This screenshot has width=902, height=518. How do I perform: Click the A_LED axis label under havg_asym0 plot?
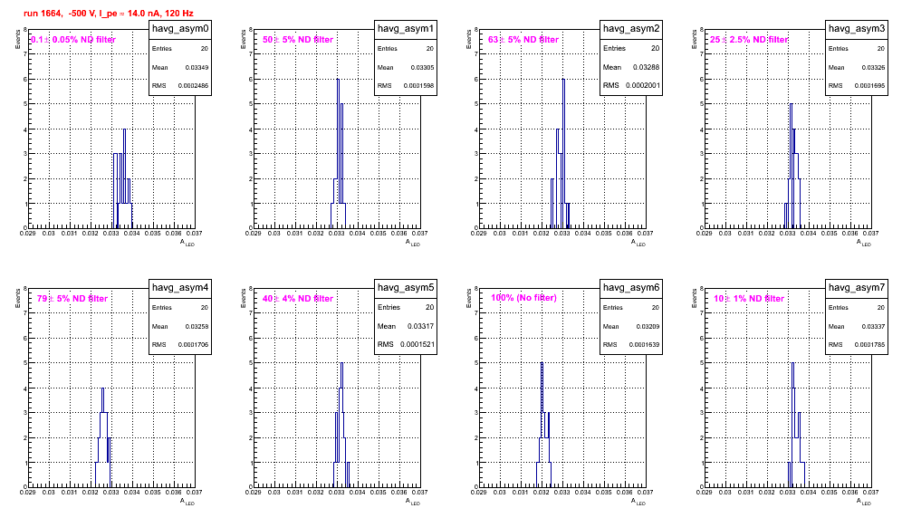[187, 243]
